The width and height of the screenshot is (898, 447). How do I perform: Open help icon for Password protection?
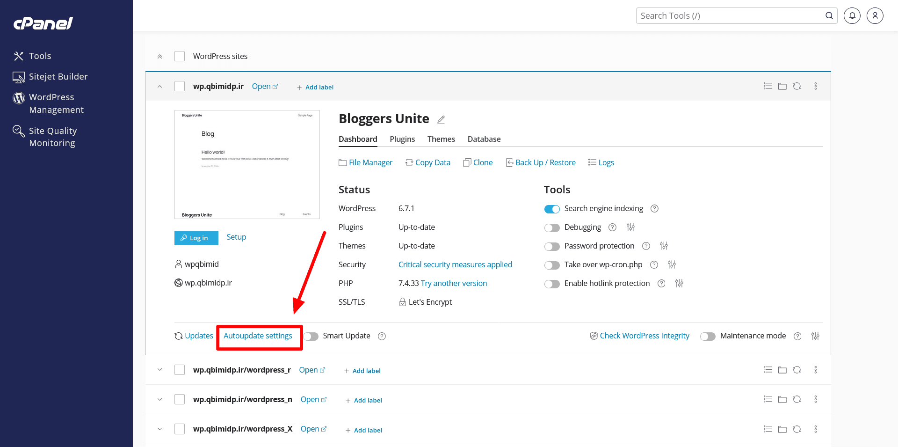pyautogui.click(x=646, y=246)
